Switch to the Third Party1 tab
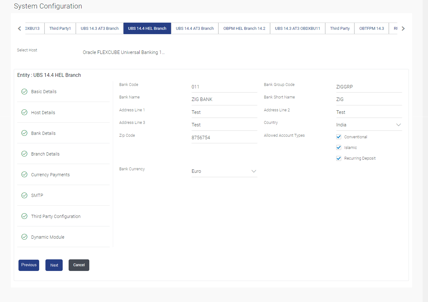Image resolution: width=428 pixels, height=302 pixels. click(x=60, y=29)
